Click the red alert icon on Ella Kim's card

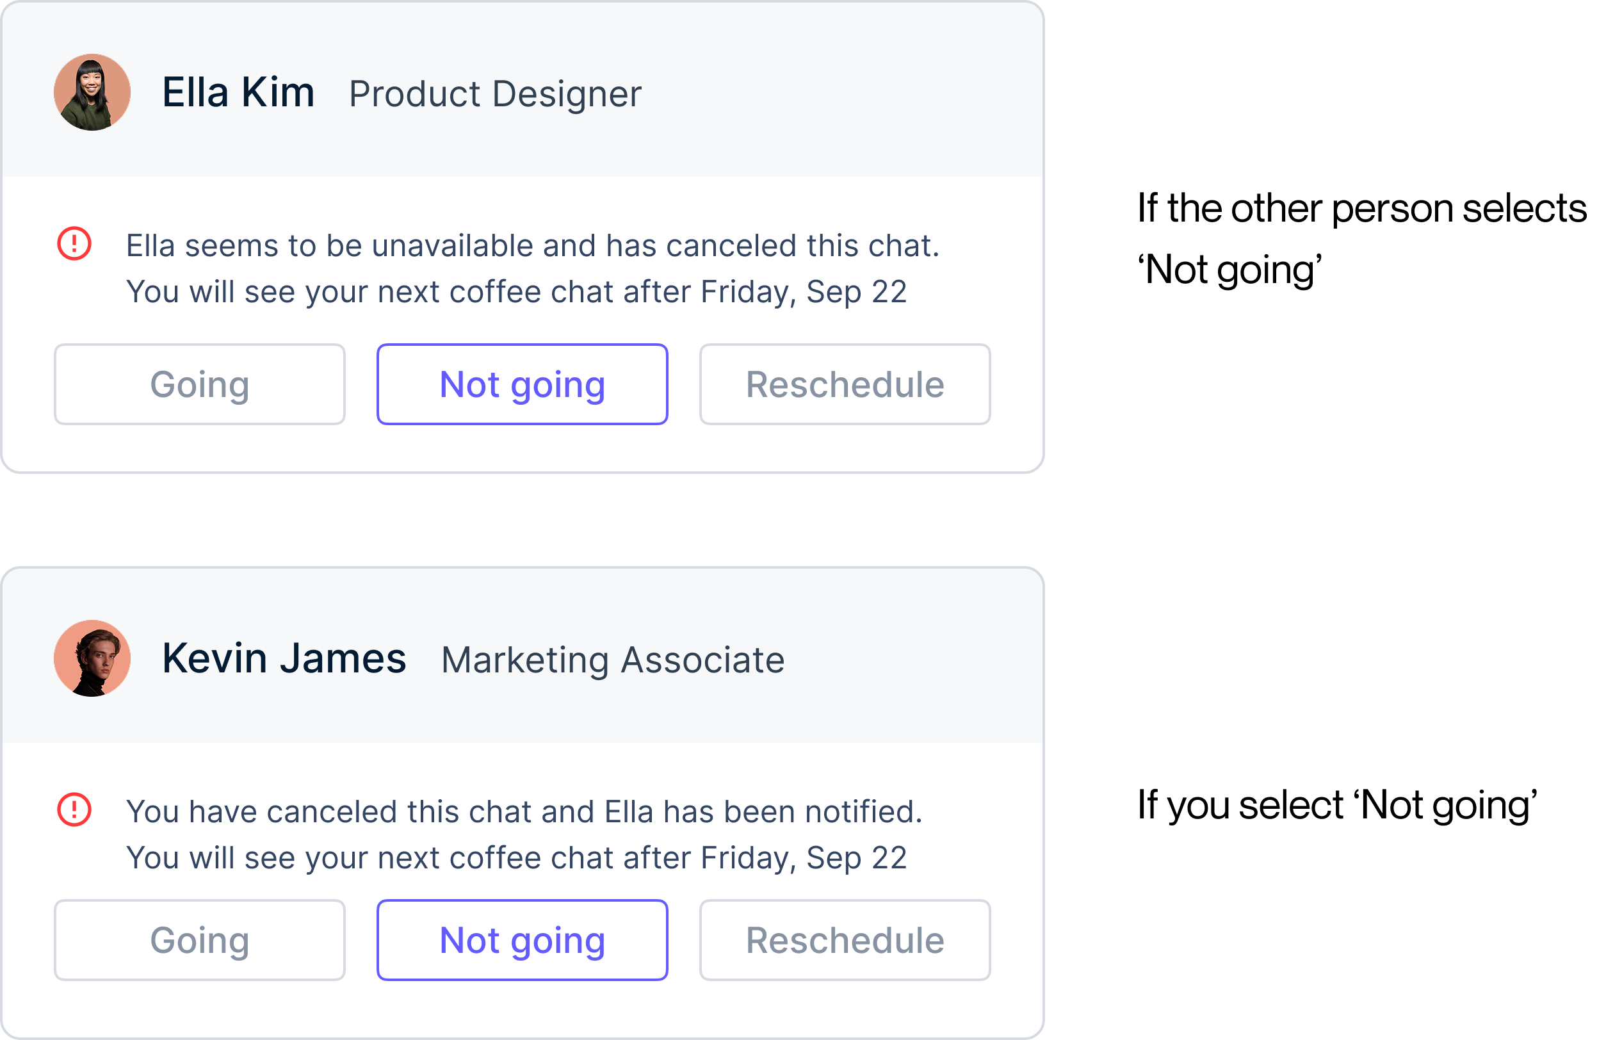[74, 245]
